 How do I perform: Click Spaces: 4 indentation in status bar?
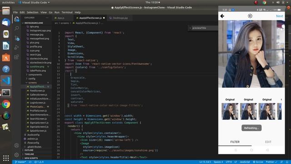coord(218,162)
